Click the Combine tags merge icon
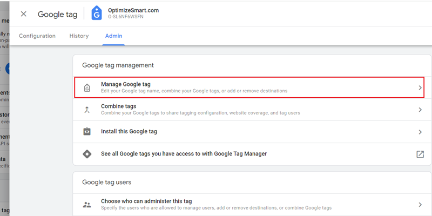The height and width of the screenshot is (216, 432). [x=87, y=110]
